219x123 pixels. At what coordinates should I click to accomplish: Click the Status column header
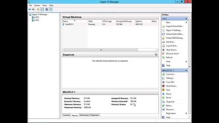tap(155, 21)
